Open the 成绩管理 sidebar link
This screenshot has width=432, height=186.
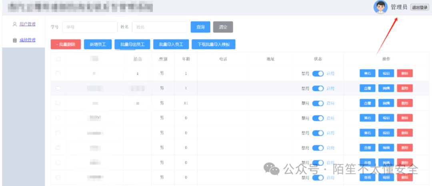click(x=27, y=40)
